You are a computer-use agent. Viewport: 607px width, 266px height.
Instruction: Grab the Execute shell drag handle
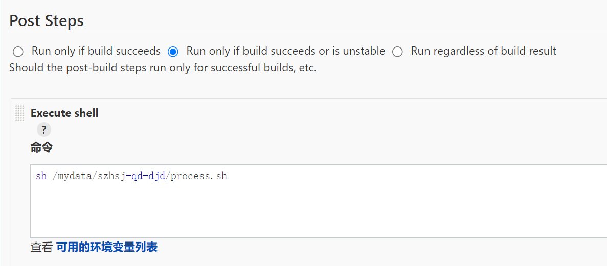coord(20,113)
